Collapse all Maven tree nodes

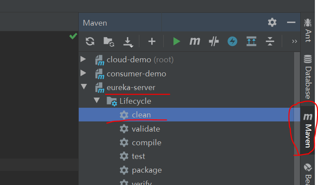[x=270, y=42]
